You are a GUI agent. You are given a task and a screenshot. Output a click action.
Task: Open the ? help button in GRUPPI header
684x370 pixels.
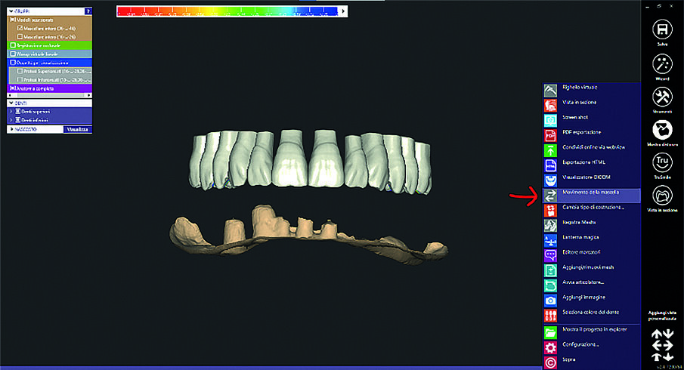tap(88, 11)
